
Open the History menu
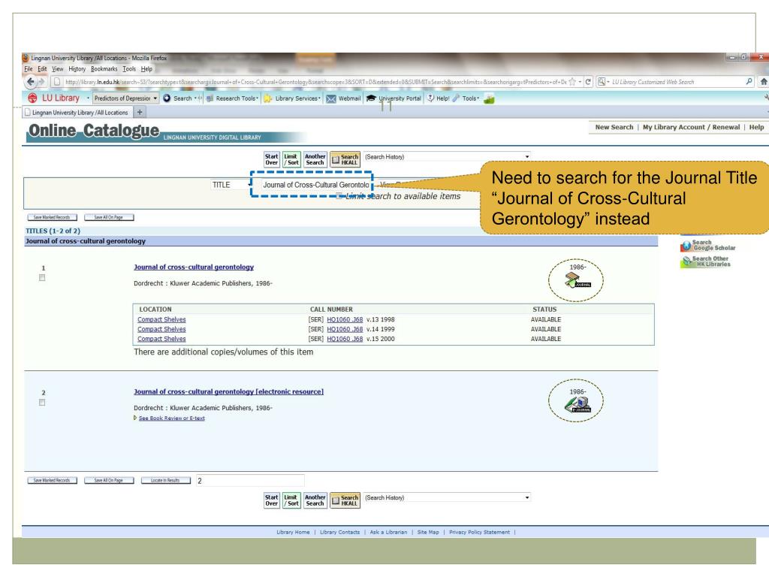pyautogui.click(x=77, y=69)
